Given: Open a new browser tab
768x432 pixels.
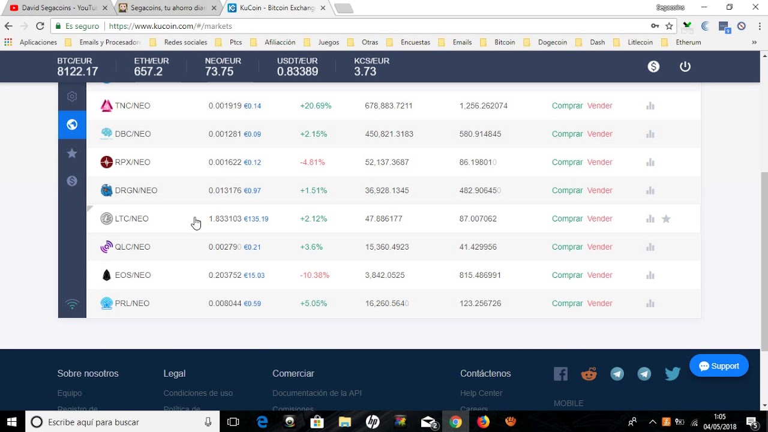Looking at the screenshot, I should click(344, 8).
